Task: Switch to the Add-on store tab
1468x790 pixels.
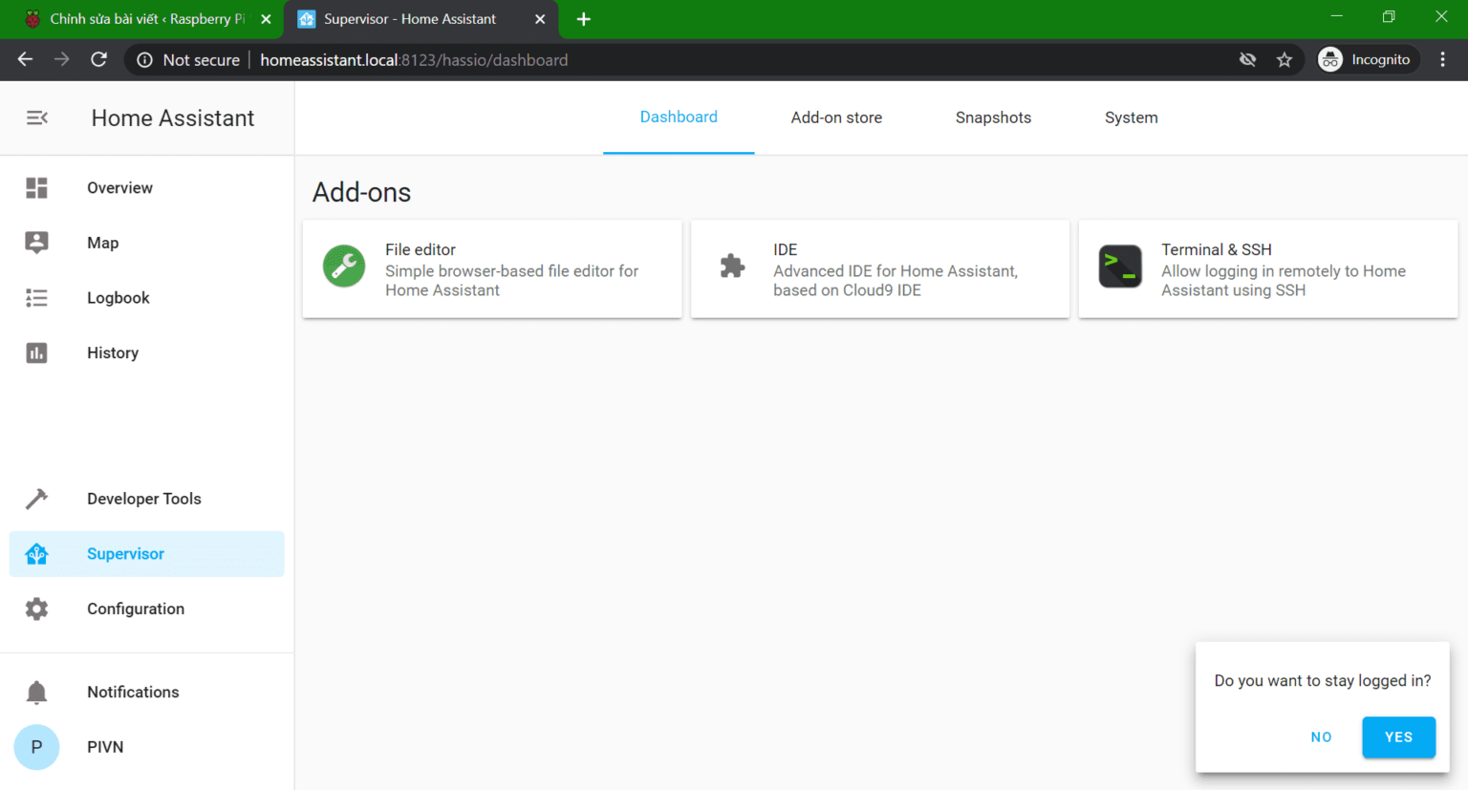Action: coord(836,117)
